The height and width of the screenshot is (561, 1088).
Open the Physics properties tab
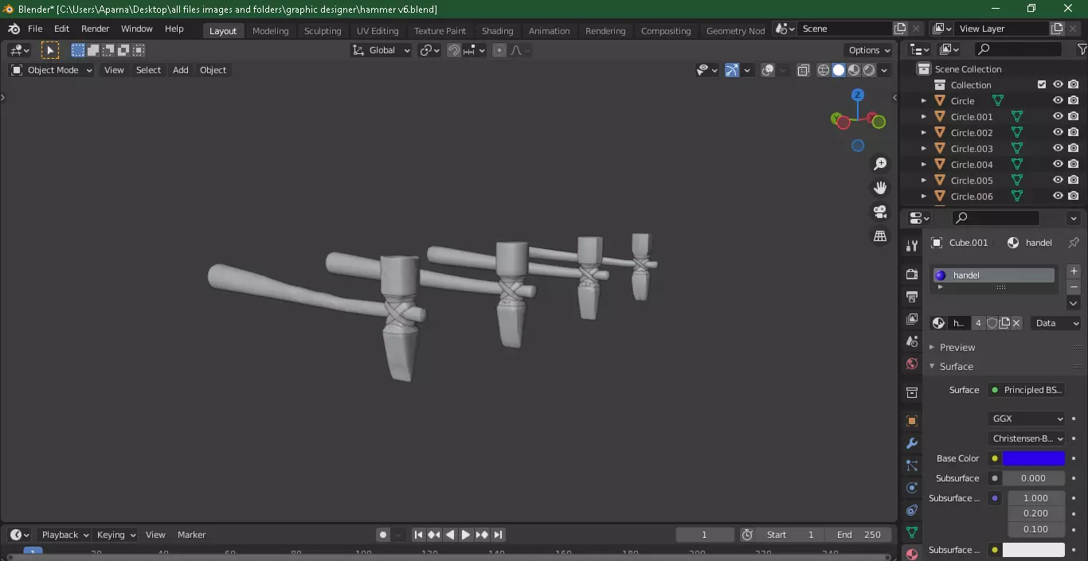(912, 488)
